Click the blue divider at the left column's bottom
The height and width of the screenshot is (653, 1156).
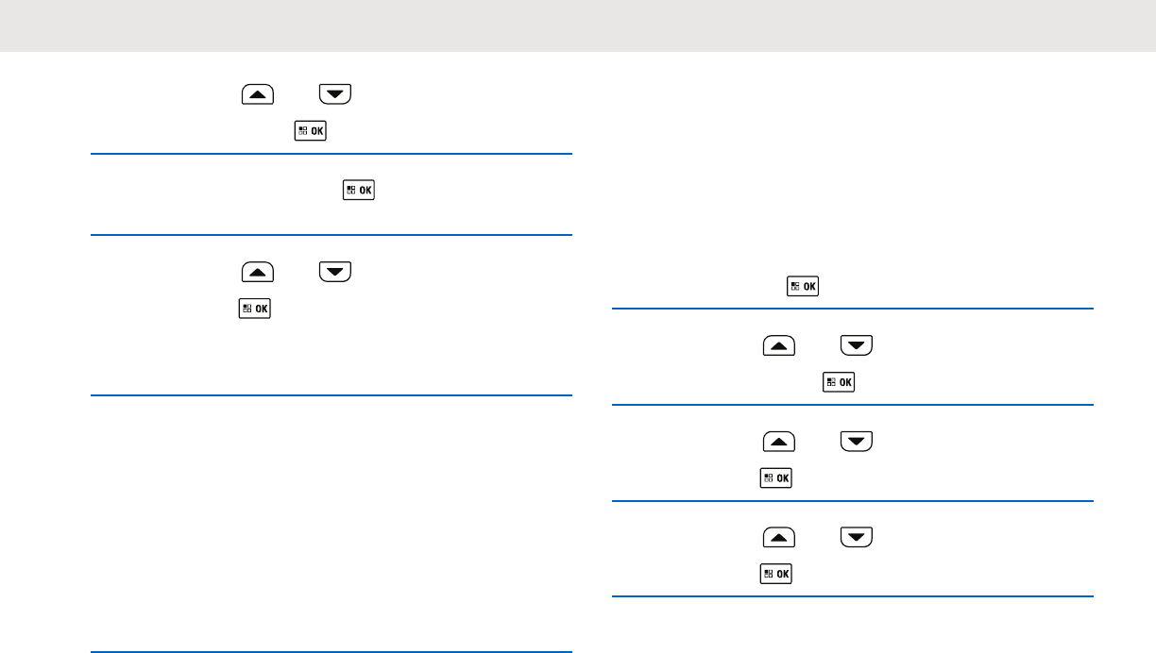[x=332, y=651]
